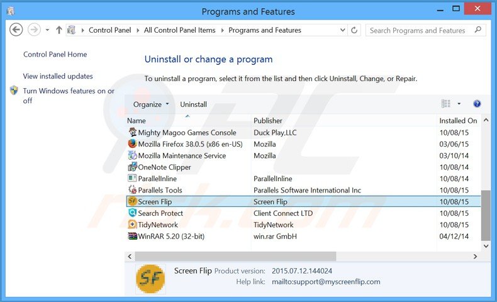This screenshot has height=302, width=497.
Task: Go up one folder level
Action: [x=59, y=30]
